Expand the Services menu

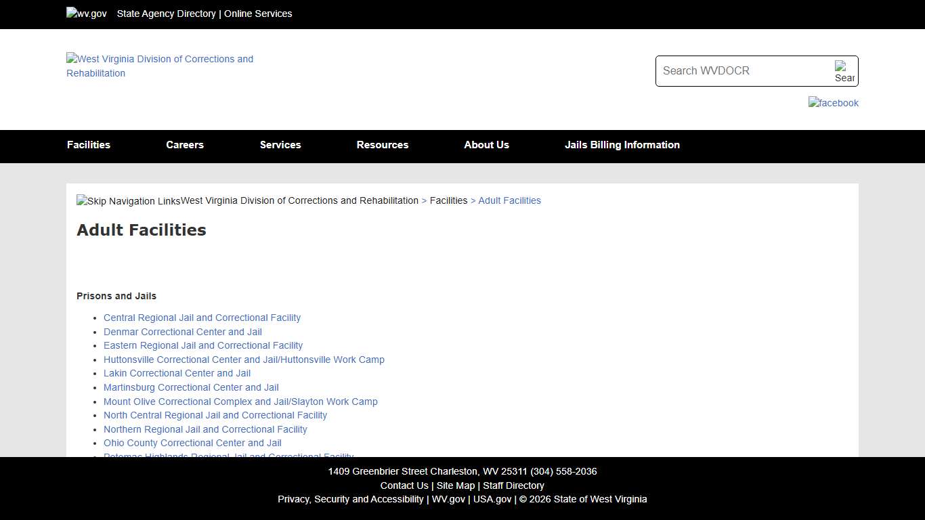[x=280, y=145]
